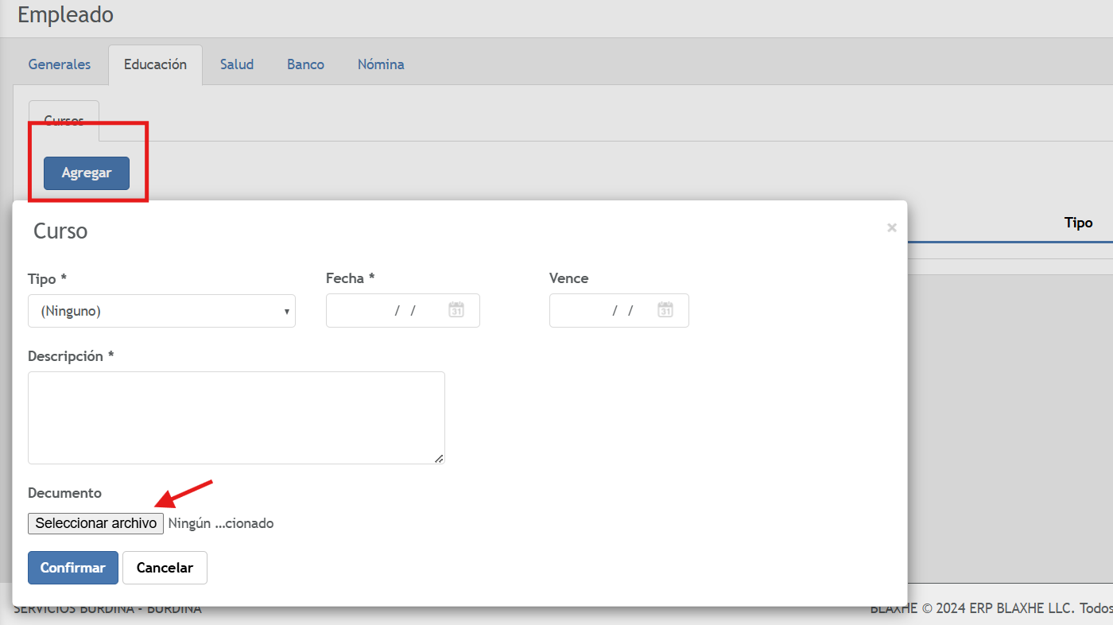This screenshot has height=625, width=1113.
Task: Click the Curso dialog heading
Action: tap(60, 231)
